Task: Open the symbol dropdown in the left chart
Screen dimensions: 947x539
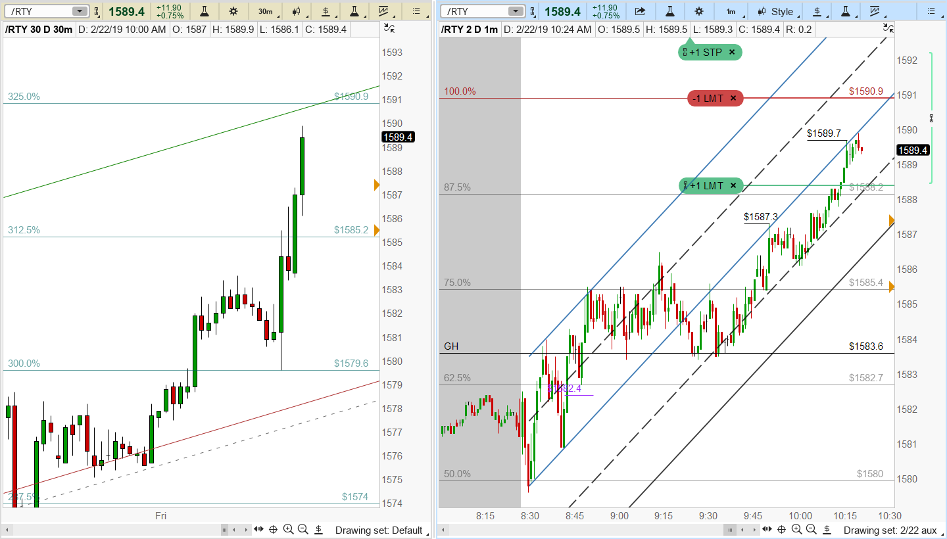Action: (x=79, y=11)
